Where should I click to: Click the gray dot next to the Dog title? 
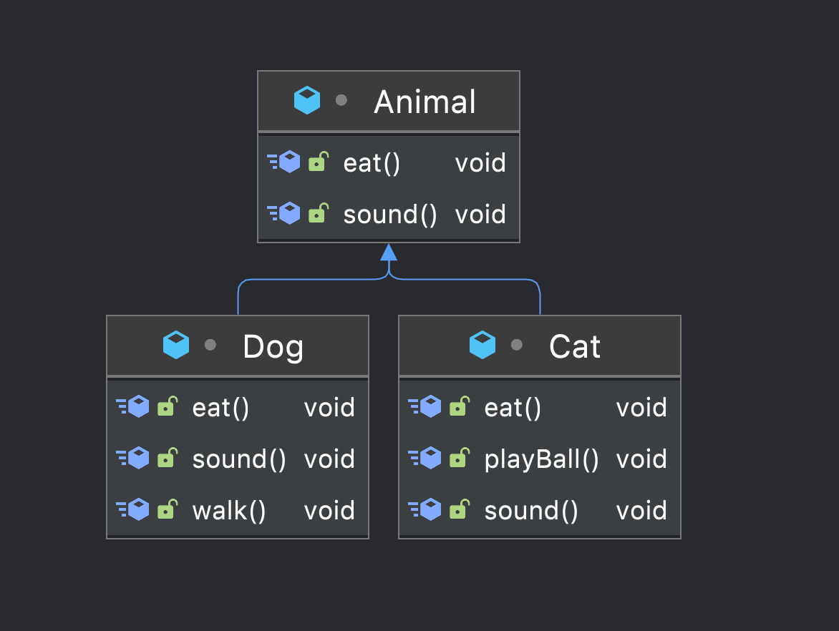coord(210,346)
